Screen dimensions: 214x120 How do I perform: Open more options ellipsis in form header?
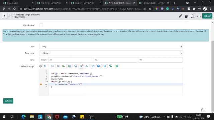click(199, 16)
